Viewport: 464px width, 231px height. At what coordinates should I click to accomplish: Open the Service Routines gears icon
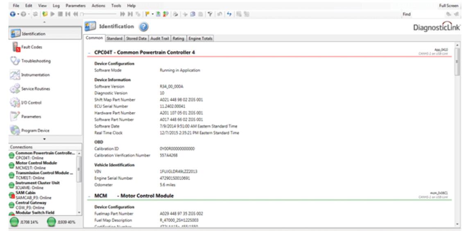pos(15,89)
